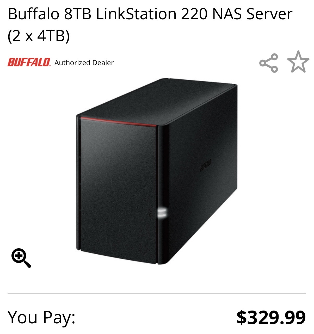Image resolution: width=314 pixels, height=334 pixels.
Task: Click the gray divider line above You Pay
Action: 157,293
